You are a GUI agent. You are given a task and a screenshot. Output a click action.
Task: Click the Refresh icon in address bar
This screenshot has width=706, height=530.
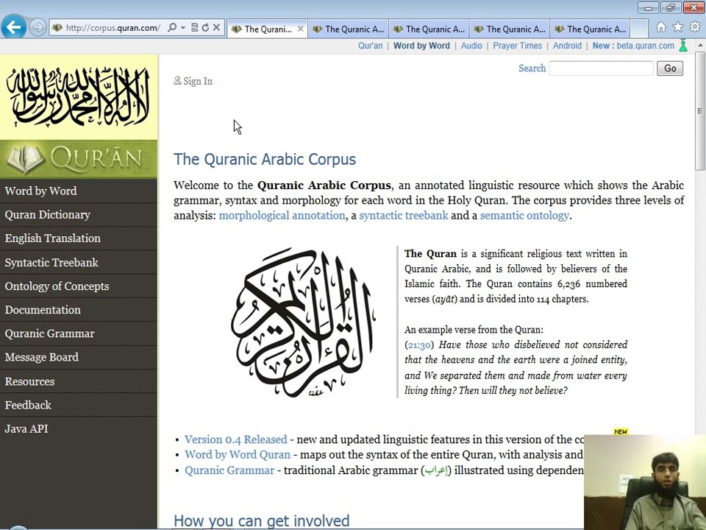click(x=205, y=27)
